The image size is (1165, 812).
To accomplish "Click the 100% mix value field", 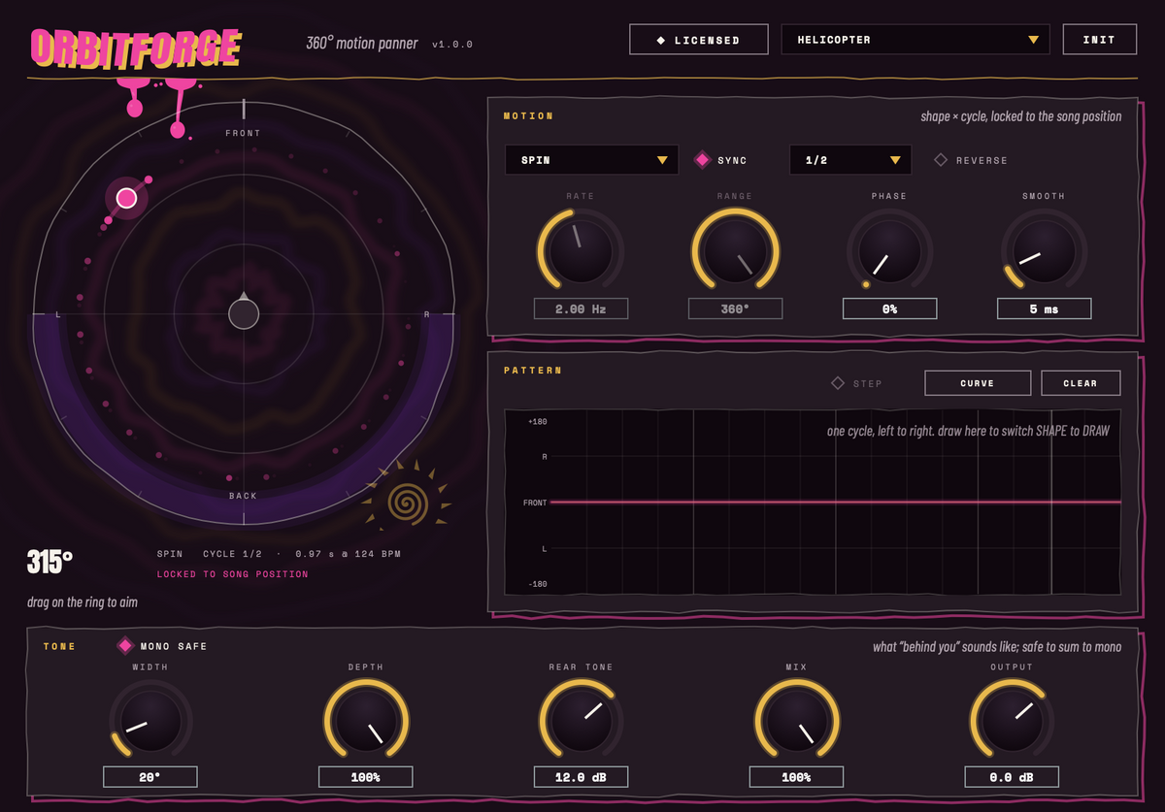I will point(797,777).
